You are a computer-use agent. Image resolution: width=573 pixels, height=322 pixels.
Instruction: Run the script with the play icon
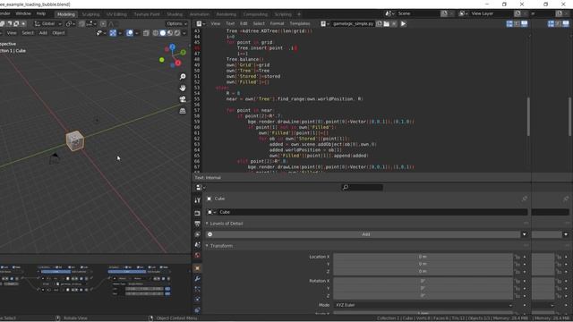[x=404, y=24]
